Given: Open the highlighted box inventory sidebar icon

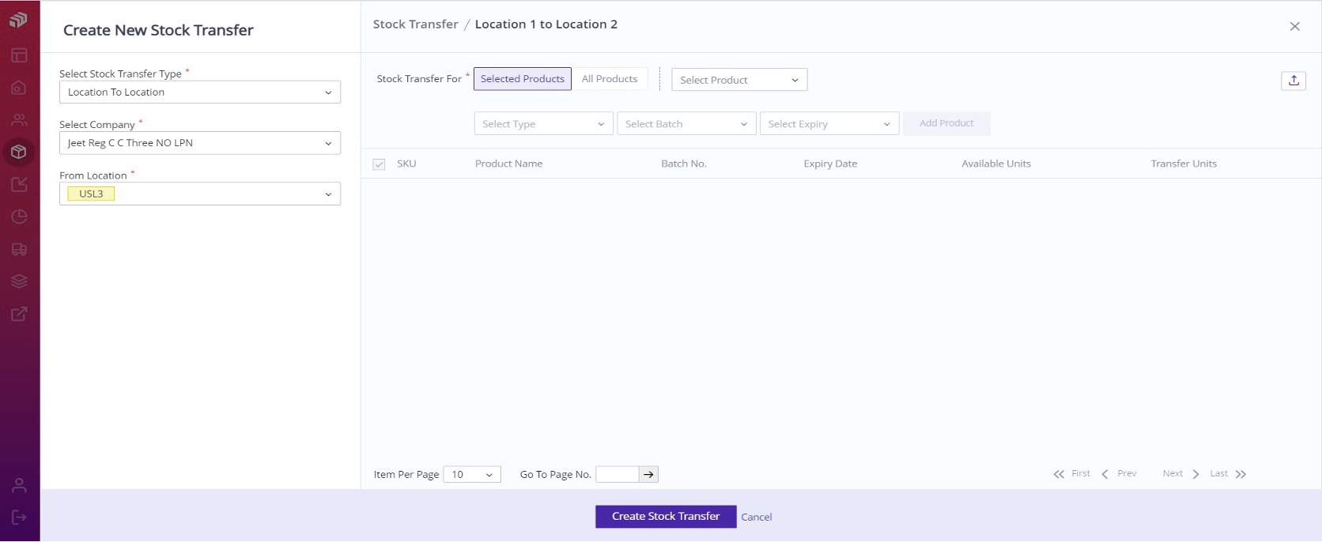Looking at the screenshot, I should (x=19, y=152).
